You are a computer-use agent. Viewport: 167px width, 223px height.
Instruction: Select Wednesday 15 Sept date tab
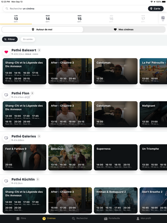(79, 19)
